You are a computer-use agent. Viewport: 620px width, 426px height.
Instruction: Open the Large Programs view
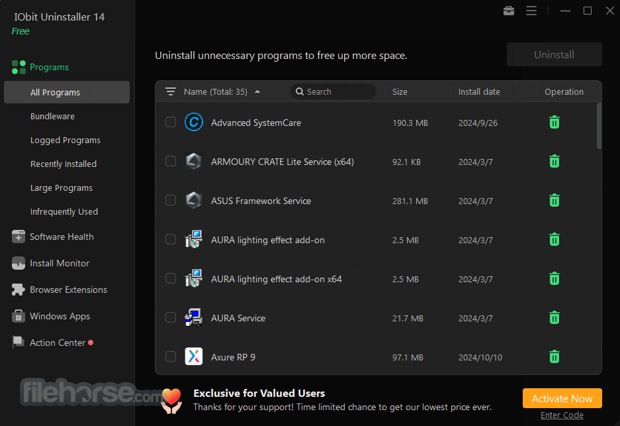coord(62,188)
